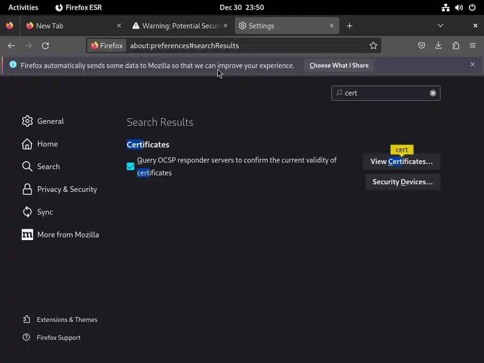The width and height of the screenshot is (484, 363).
Task: Switch to the Warning: Potential Security tab
Action: [177, 26]
